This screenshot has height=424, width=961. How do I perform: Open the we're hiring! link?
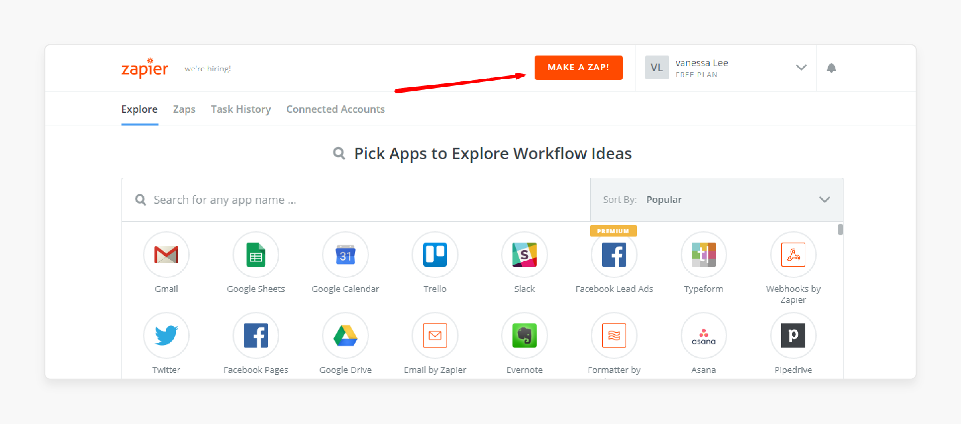point(208,69)
